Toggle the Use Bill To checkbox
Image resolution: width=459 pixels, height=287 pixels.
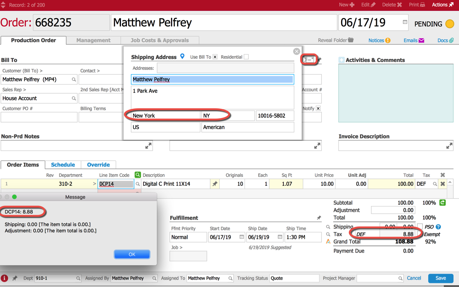click(215, 57)
